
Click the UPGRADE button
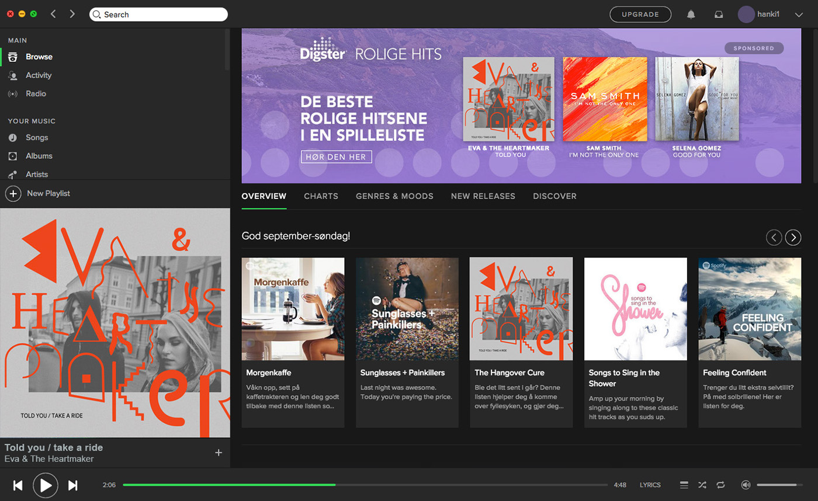[640, 14]
